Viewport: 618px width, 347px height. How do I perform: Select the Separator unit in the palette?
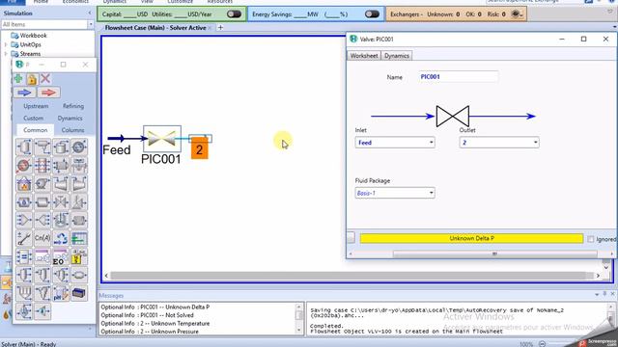[24, 147]
